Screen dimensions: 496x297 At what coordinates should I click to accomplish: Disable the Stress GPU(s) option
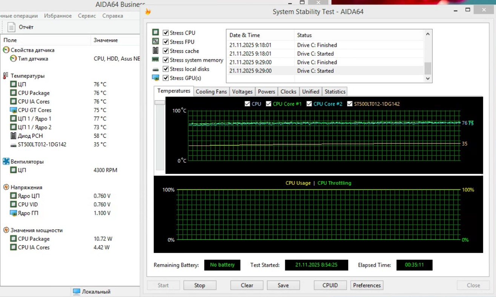(166, 78)
